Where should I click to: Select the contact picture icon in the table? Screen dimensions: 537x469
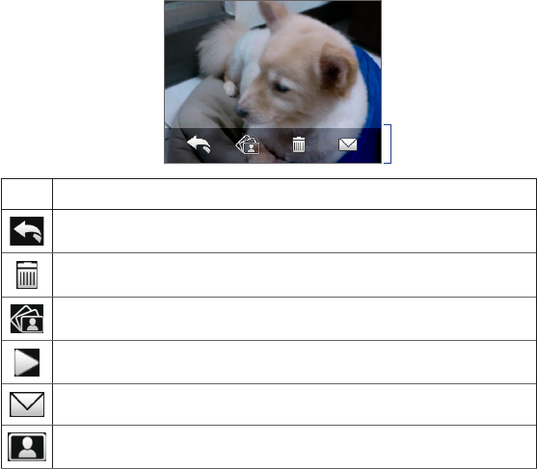tap(27, 447)
